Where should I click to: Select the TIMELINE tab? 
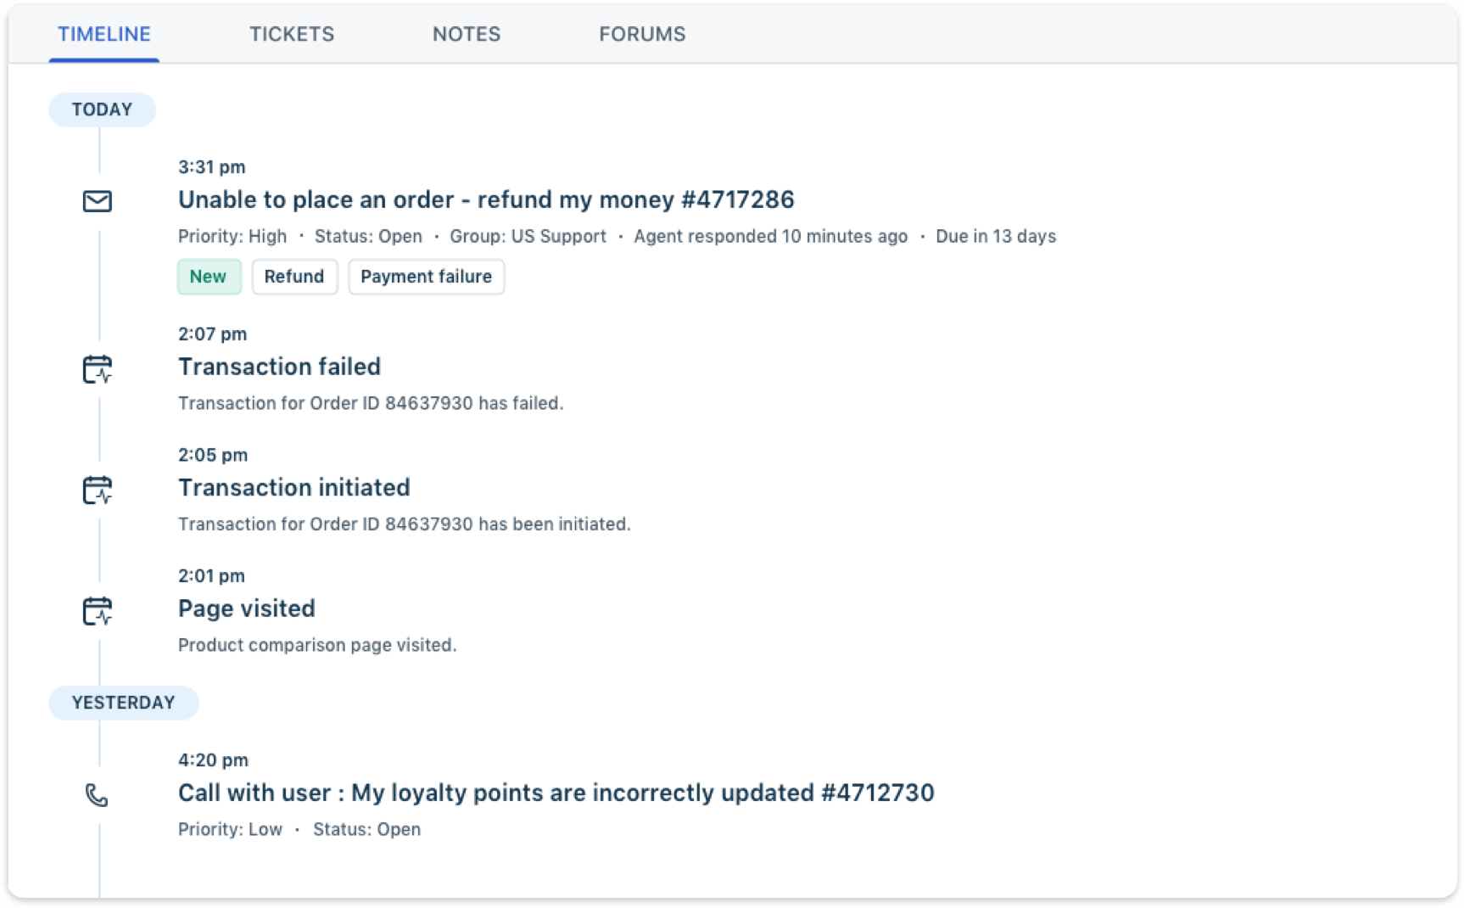[x=104, y=34]
